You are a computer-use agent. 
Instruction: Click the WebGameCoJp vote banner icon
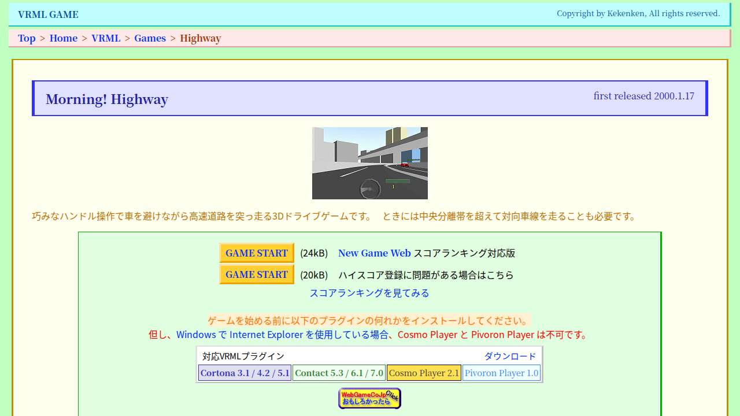(369, 398)
